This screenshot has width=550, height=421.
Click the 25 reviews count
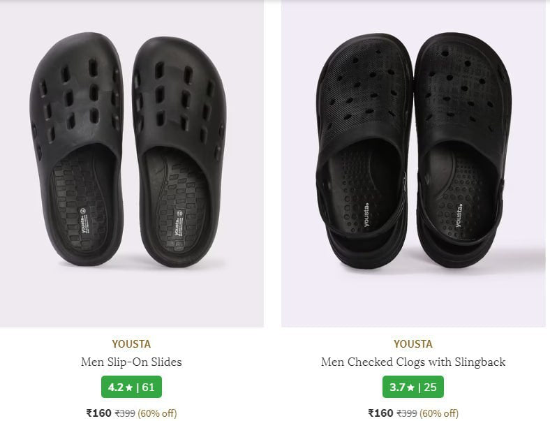430,387
